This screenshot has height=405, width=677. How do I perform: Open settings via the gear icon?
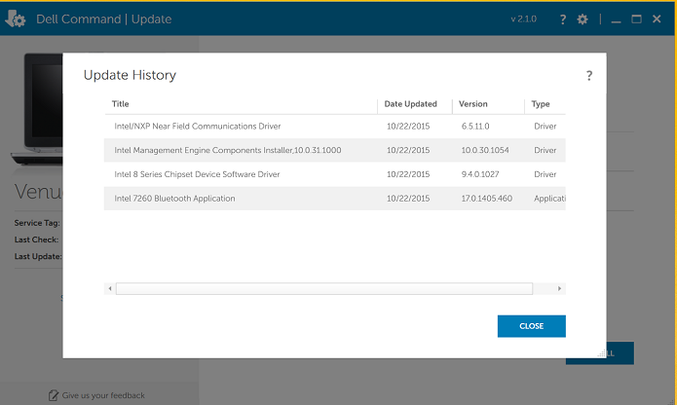click(x=583, y=19)
